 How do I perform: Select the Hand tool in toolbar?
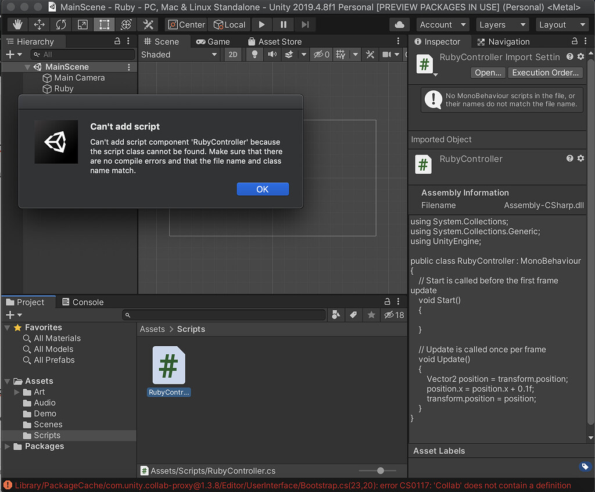17,24
